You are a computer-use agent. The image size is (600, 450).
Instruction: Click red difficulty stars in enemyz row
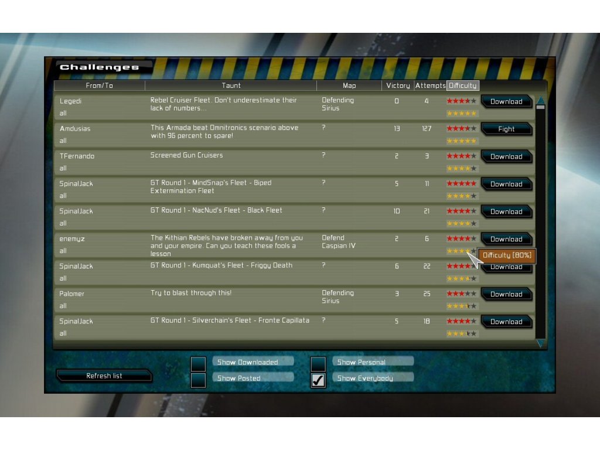[x=462, y=239]
